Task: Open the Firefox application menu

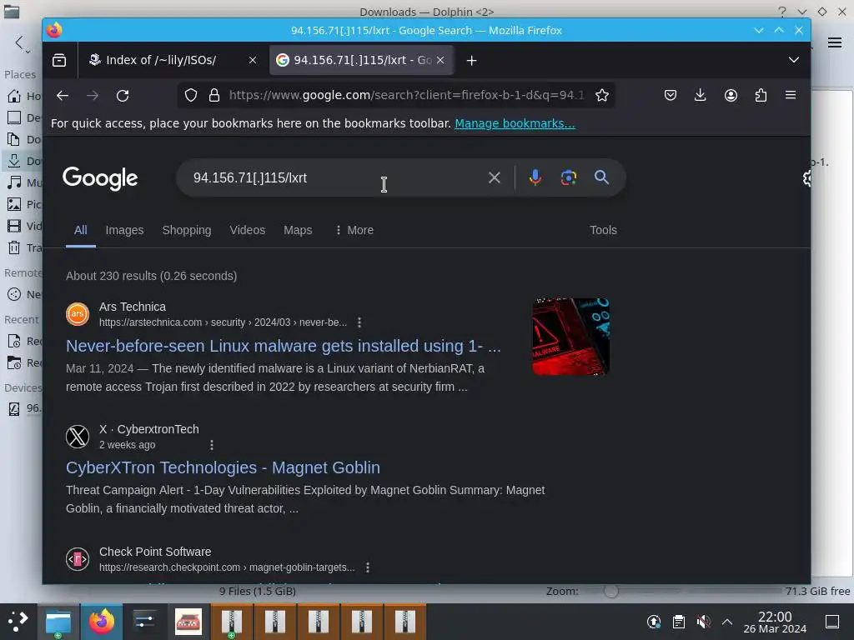Action: pos(791,95)
